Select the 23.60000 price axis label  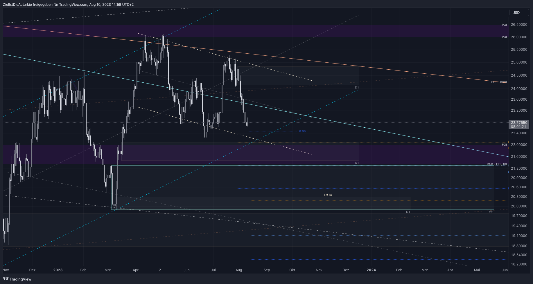coord(519,100)
